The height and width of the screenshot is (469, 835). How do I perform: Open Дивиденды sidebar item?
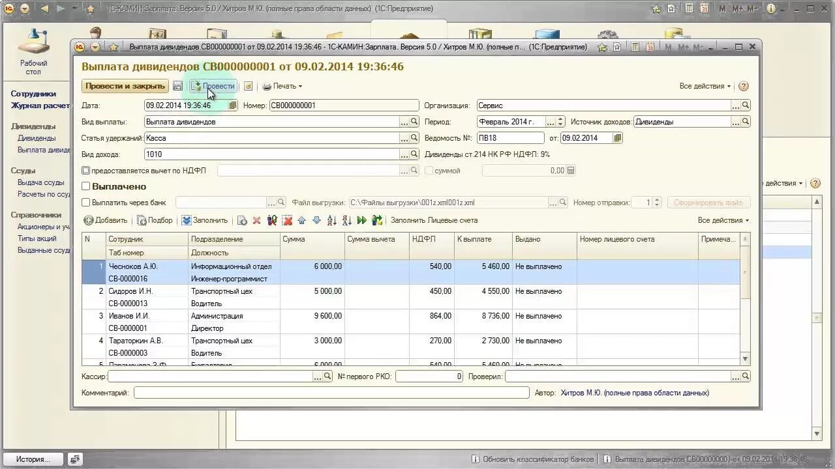pos(37,138)
